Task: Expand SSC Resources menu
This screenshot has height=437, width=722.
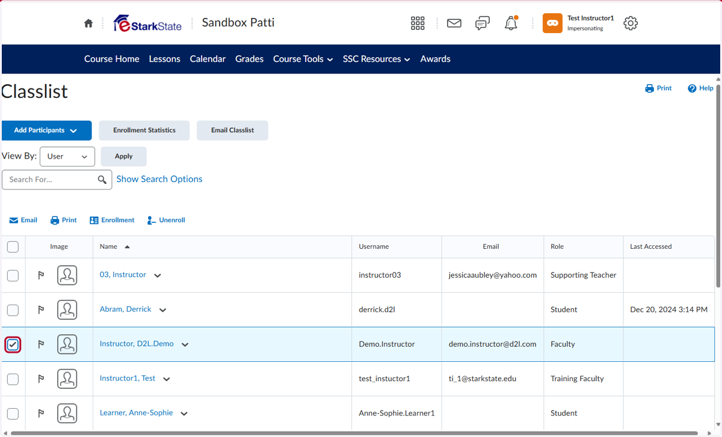Action: pyautogui.click(x=377, y=59)
